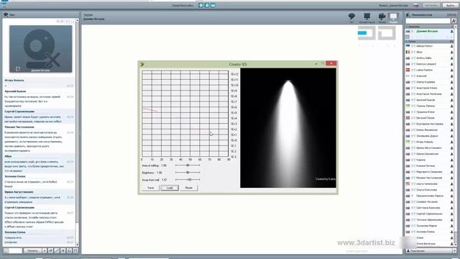
Task: Select the first layout thumbnail with blue bar
Action: [367, 33]
